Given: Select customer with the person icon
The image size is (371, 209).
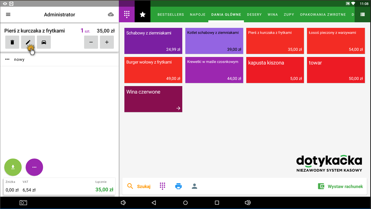Looking at the screenshot, I should click(195, 186).
